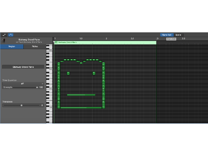Click bar 1 on the ruler

(x=55, y=39)
